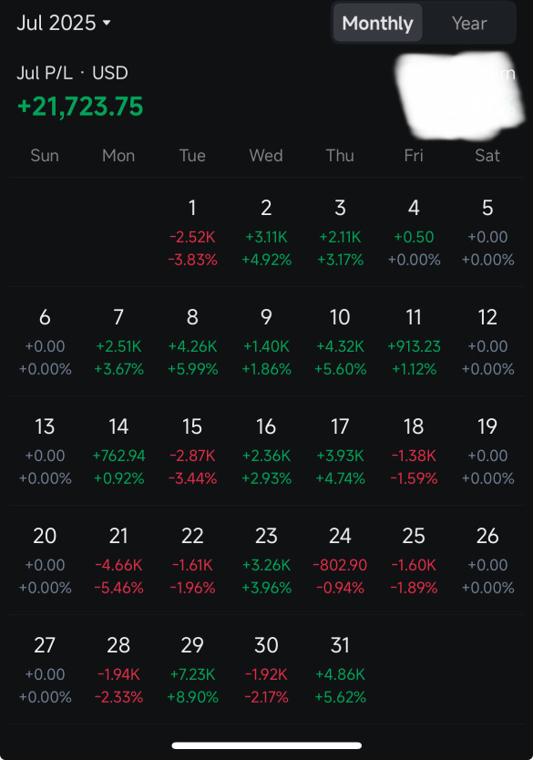
Task: Tap the bottom home indicator bar
Action: pyautogui.click(x=266, y=745)
